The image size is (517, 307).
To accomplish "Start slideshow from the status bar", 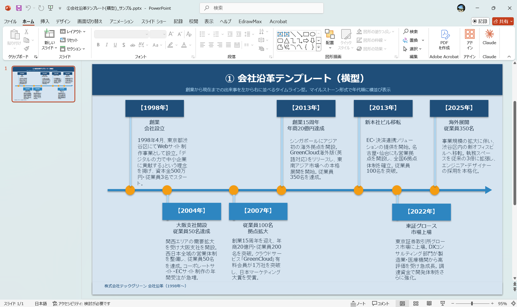I will coord(443,303).
